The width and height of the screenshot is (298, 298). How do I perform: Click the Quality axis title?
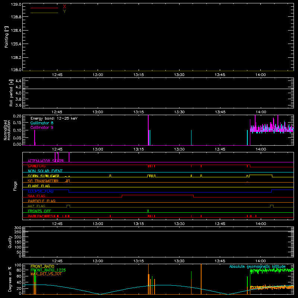(10, 242)
